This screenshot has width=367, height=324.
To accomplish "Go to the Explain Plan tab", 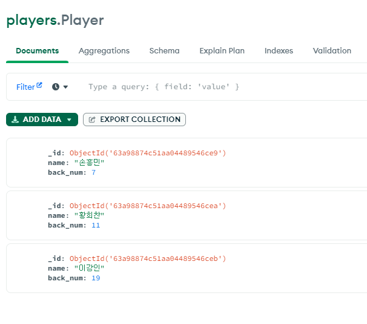I will 222,51.
